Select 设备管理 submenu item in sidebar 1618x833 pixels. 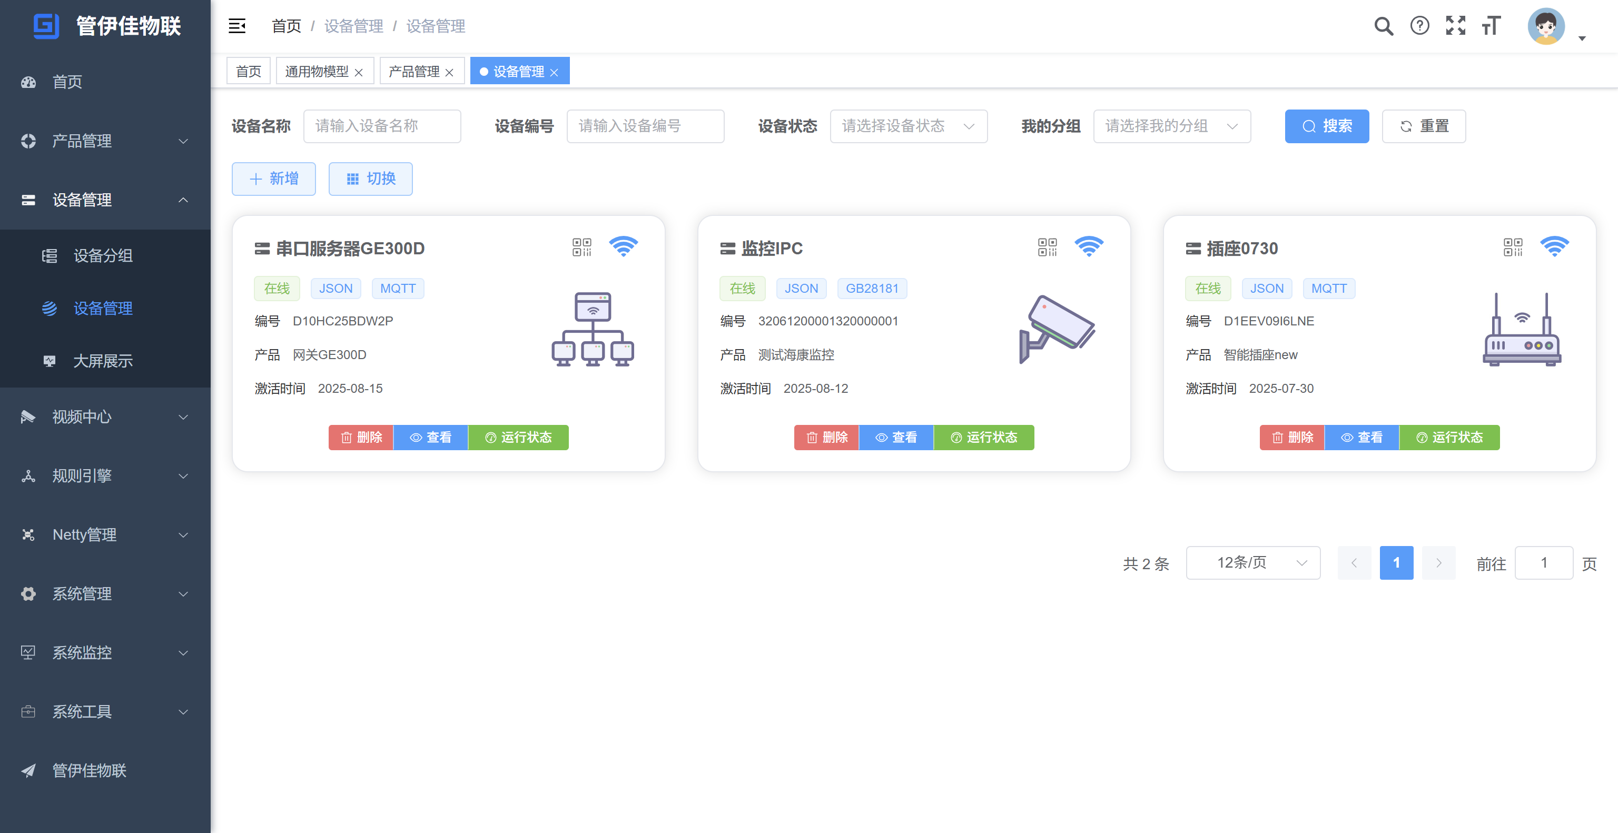click(x=105, y=308)
